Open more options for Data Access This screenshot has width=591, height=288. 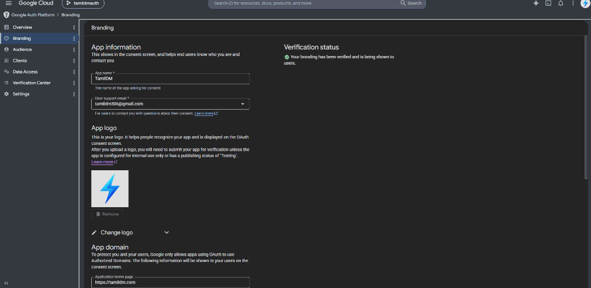coord(74,72)
